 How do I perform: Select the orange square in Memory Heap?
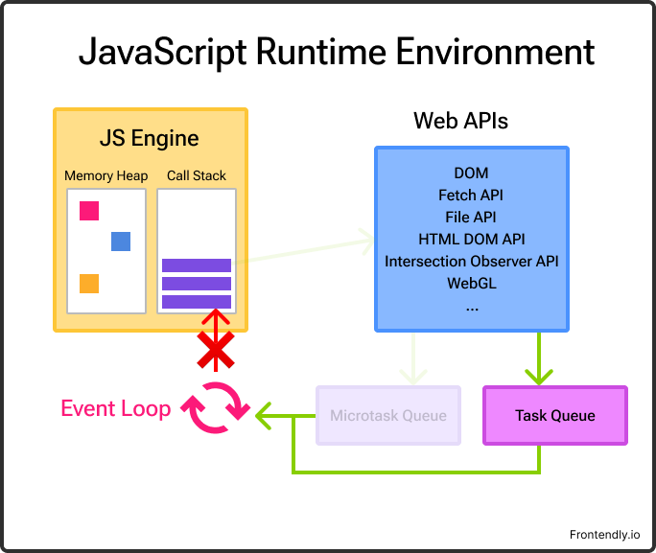click(x=89, y=284)
